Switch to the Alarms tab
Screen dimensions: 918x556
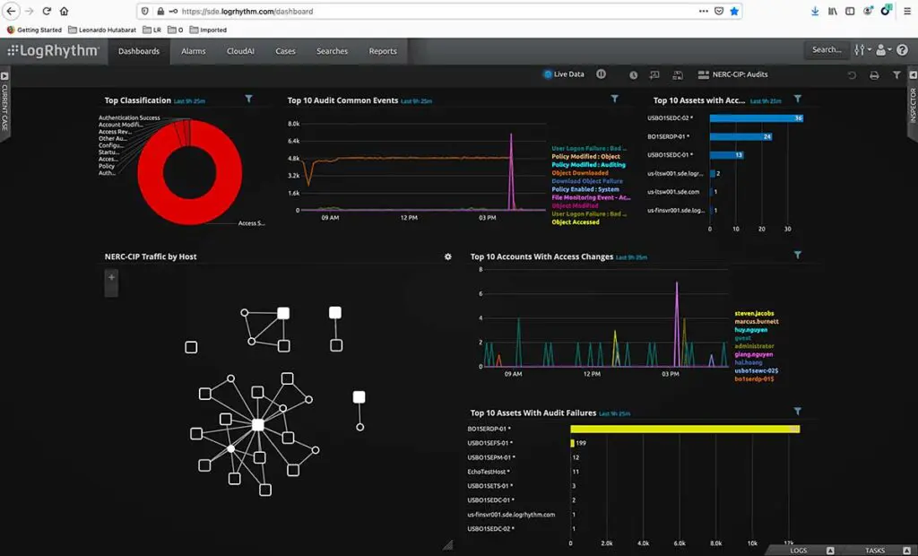(193, 51)
